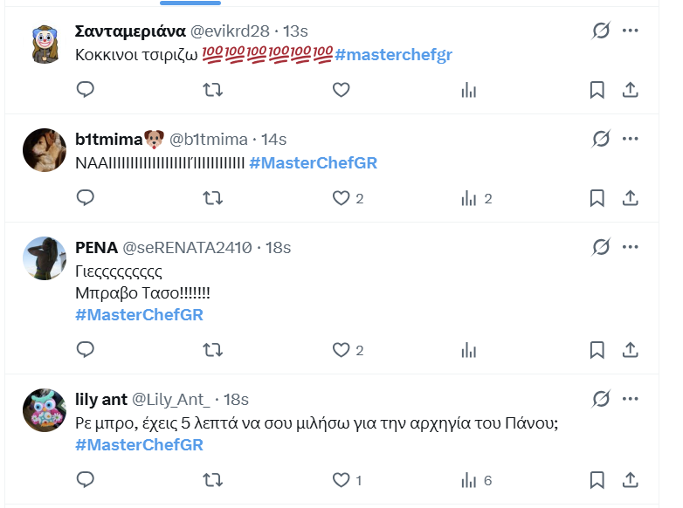
Task: Click Grok icon on b1tmima's tweet
Action: coord(600,139)
